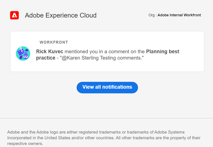Click the WORKFRONT heading label

pyautogui.click(x=54, y=42)
